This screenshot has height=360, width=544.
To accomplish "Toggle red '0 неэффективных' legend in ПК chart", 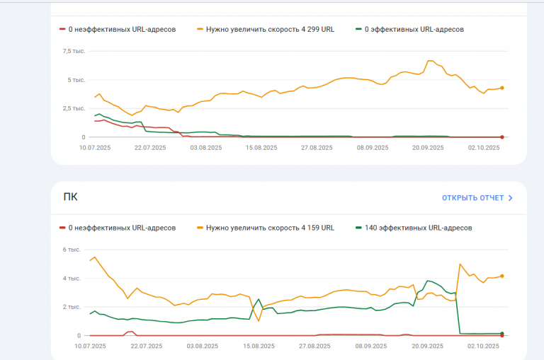I will (x=118, y=228).
